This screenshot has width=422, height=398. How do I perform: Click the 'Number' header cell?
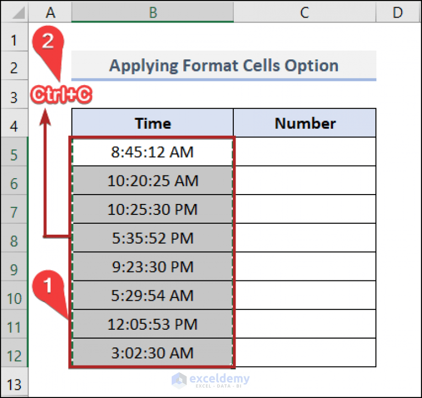[x=305, y=123]
